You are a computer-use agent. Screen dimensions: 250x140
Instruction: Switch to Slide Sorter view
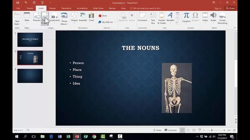point(188,130)
